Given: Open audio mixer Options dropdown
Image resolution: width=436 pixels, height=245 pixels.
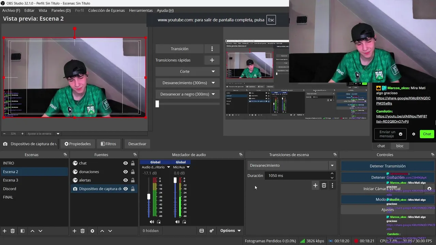Looking at the screenshot, I should (x=230, y=231).
